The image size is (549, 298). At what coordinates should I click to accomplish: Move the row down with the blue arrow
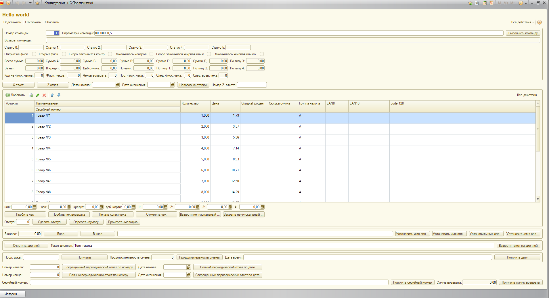(59, 95)
